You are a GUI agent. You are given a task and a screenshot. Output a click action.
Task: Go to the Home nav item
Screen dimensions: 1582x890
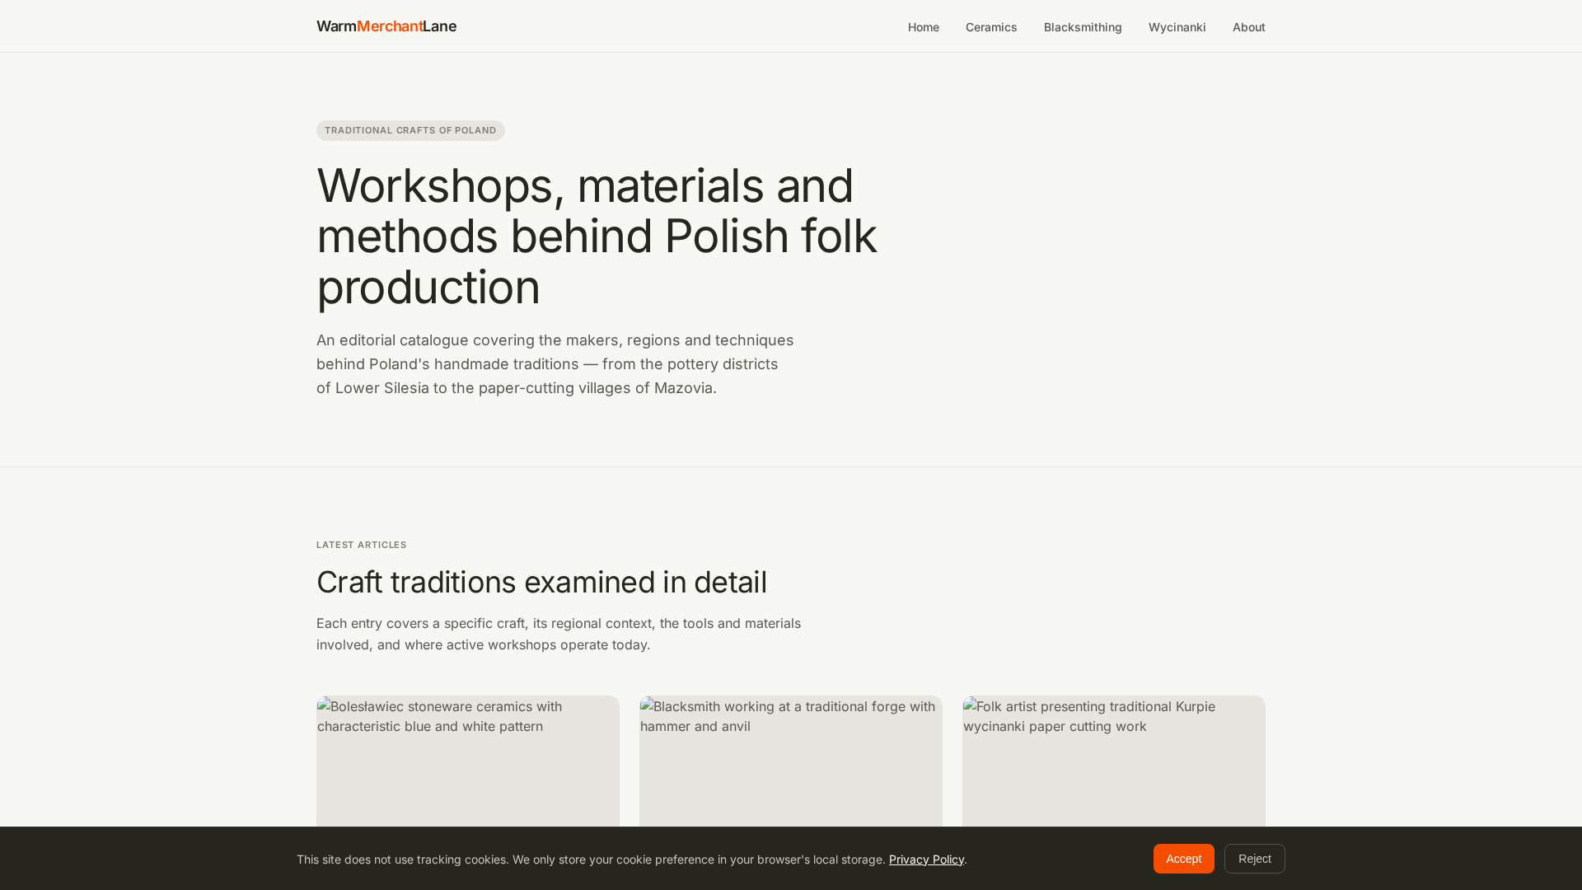(923, 27)
